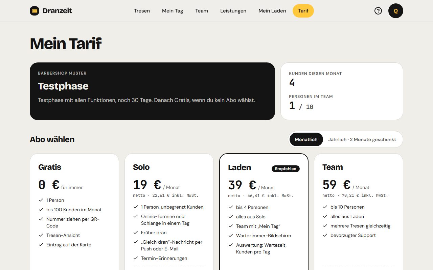Click the Laden plan title

[x=240, y=167]
